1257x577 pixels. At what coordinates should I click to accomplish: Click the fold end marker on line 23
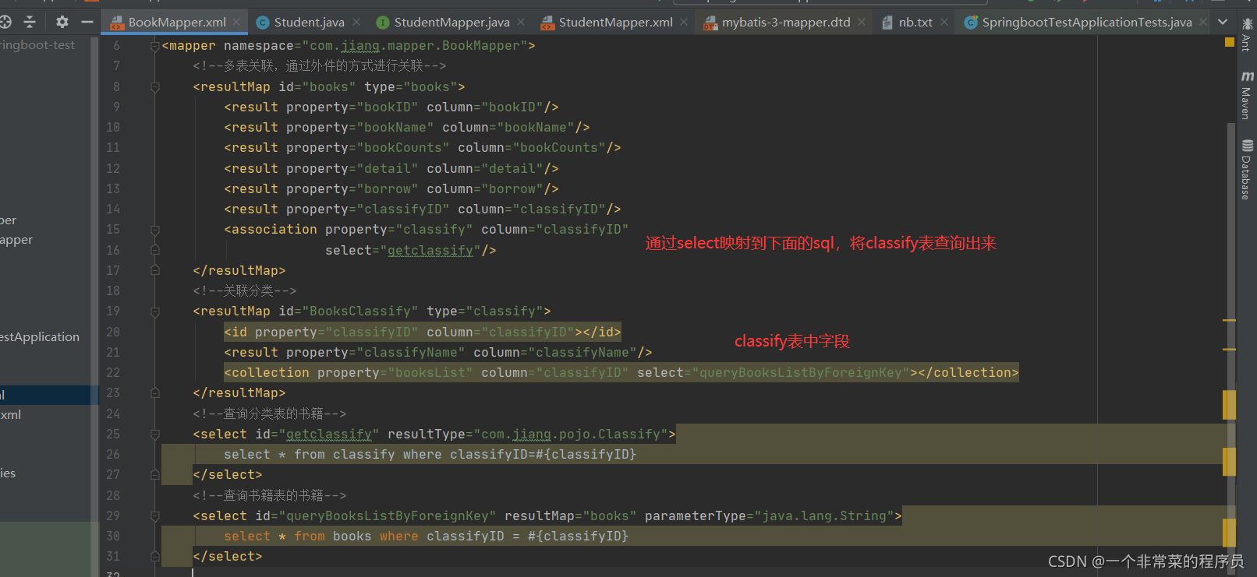pyautogui.click(x=154, y=392)
